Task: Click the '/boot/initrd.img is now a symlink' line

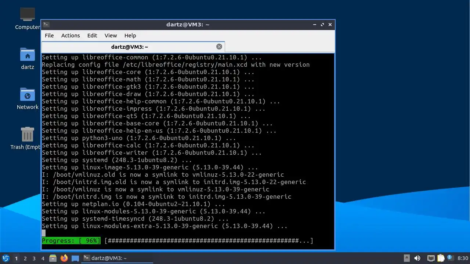Action: 166,197
